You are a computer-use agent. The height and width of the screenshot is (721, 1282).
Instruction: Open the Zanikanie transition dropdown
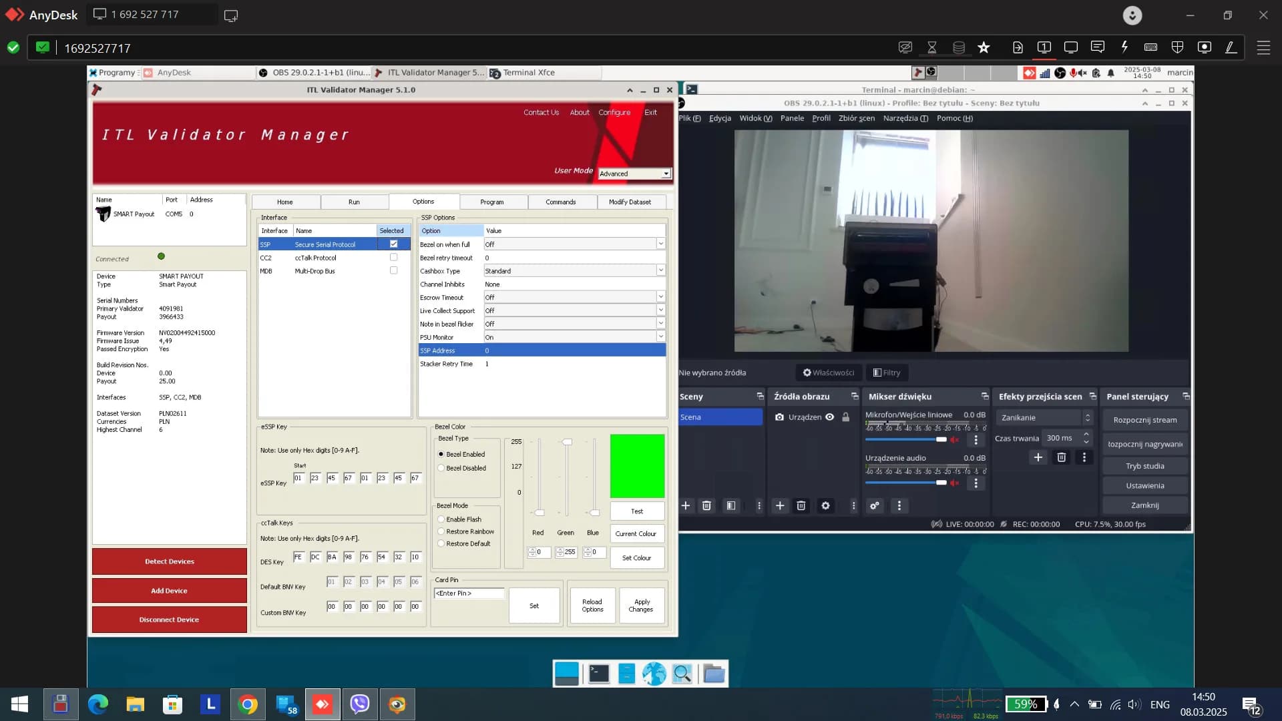point(1043,417)
